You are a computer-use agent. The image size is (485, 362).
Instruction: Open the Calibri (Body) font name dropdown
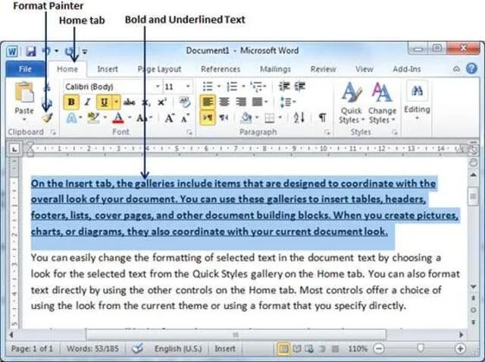pyautogui.click(x=158, y=87)
